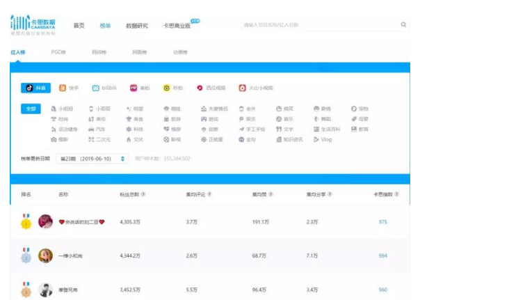This screenshot has height=300, width=509.
Task: Open the 第23期 date dropdown
Action: 92,159
